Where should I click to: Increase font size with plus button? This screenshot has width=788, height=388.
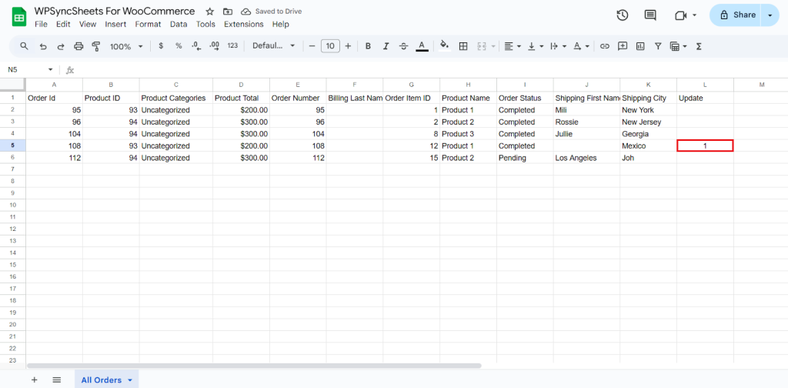click(348, 46)
